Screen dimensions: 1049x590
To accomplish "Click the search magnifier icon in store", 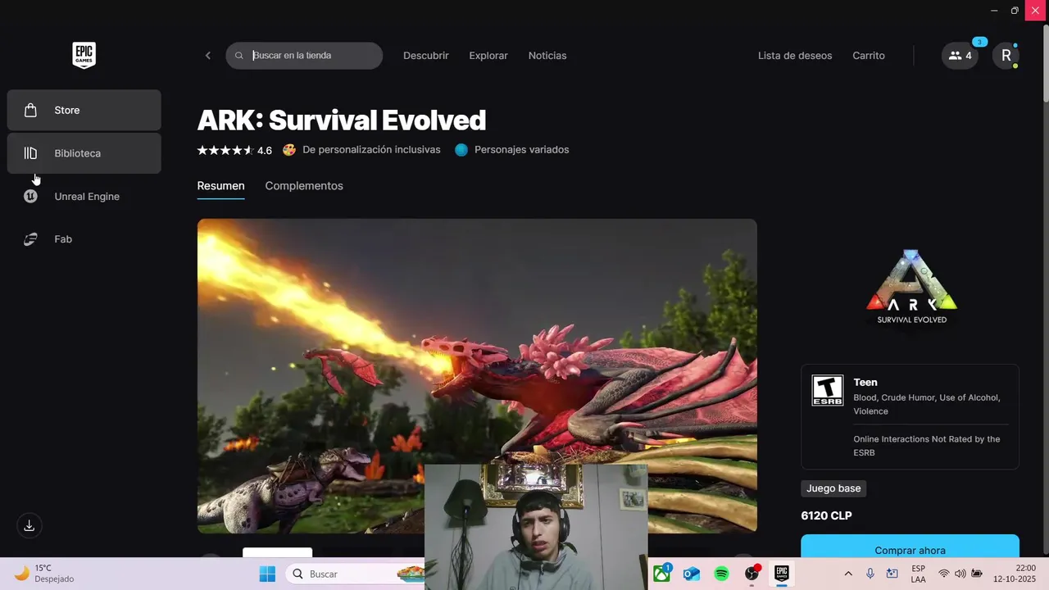I will (239, 56).
